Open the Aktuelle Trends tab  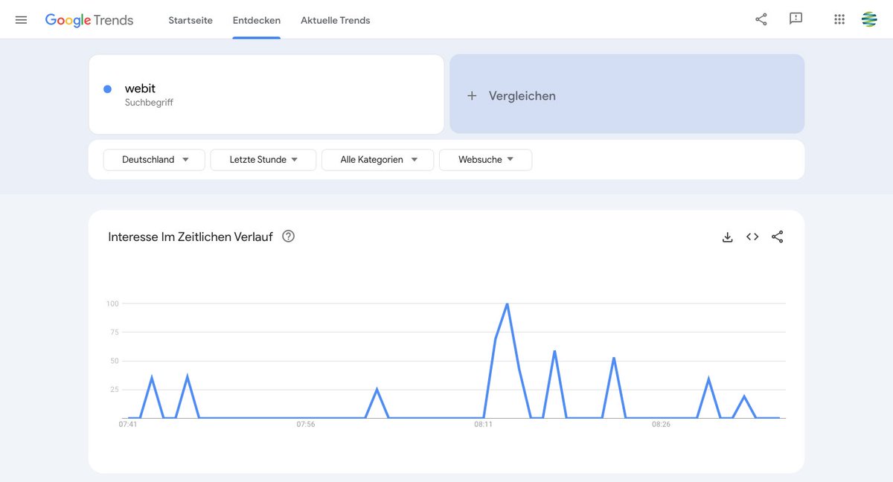tap(336, 20)
